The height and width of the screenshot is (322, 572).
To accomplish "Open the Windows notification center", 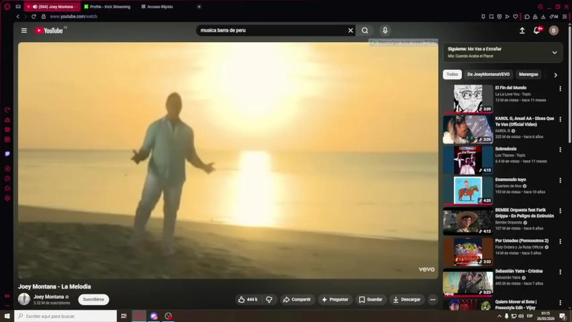I will 563,316.
